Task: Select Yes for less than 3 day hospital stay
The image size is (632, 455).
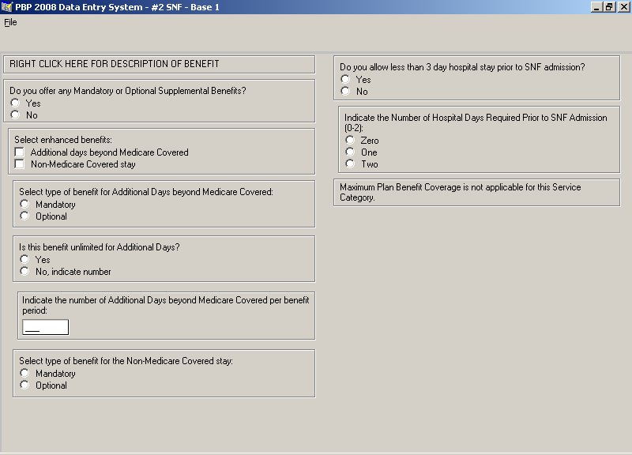Action: [345, 80]
